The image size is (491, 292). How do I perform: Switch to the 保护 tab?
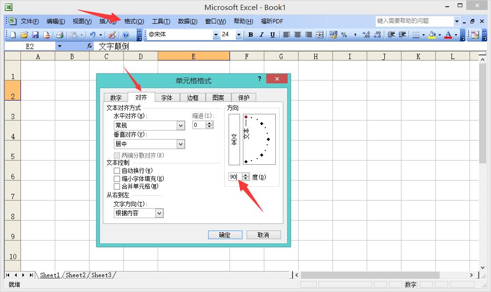244,98
